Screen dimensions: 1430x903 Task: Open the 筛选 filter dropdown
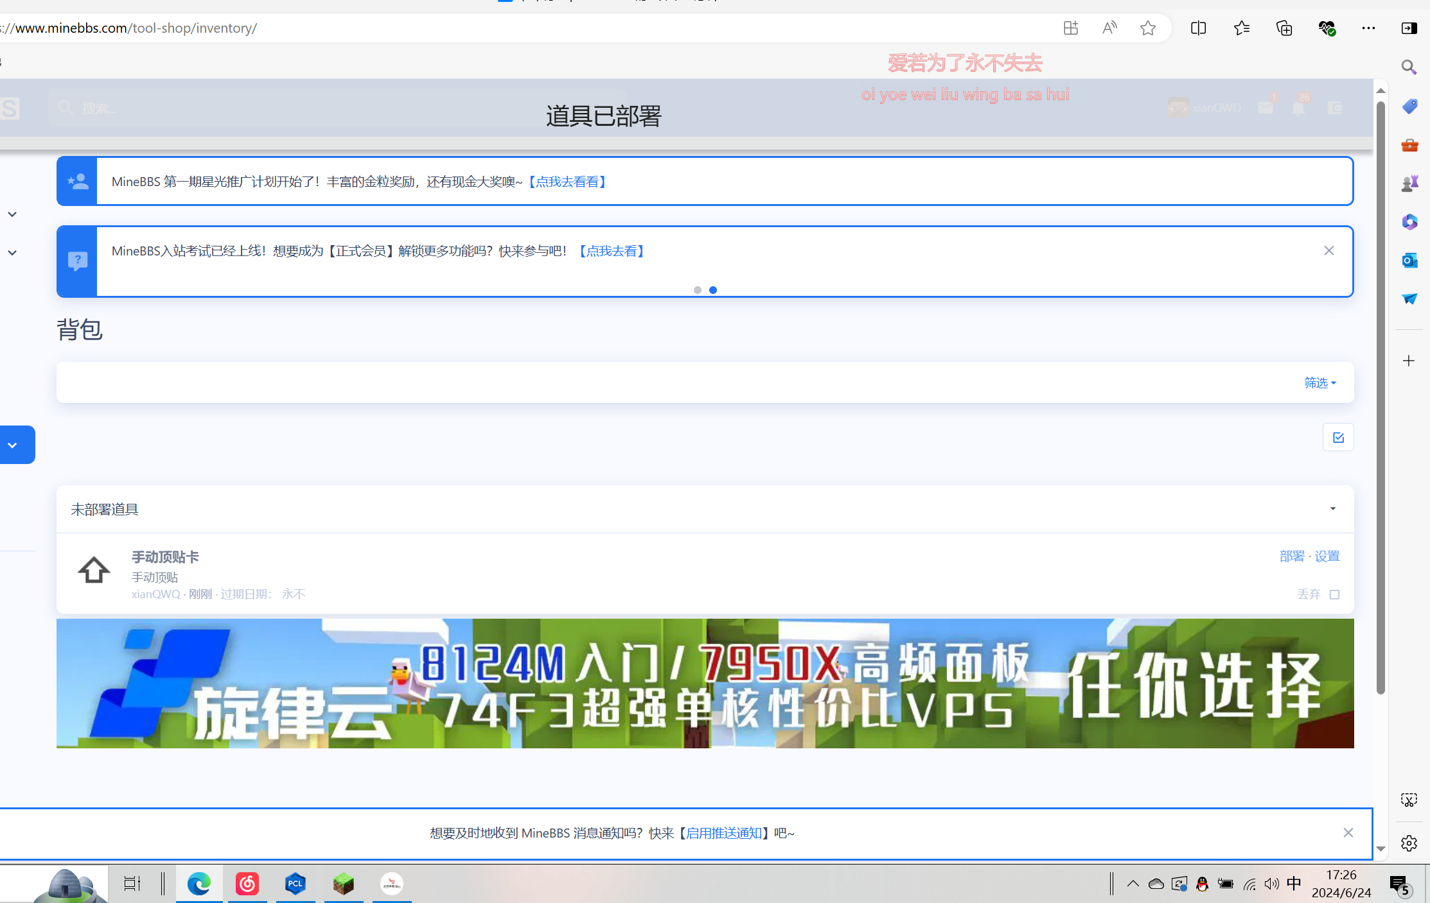[1320, 383]
